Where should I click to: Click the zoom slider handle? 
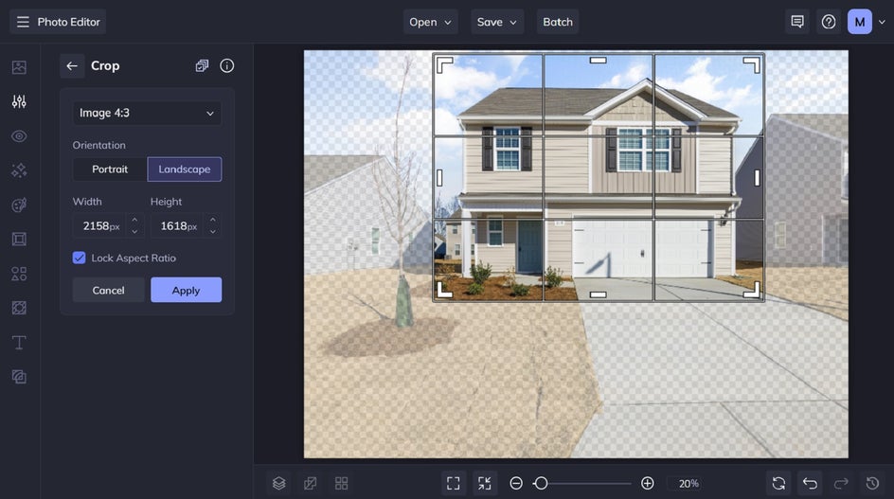click(x=541, y=483)
